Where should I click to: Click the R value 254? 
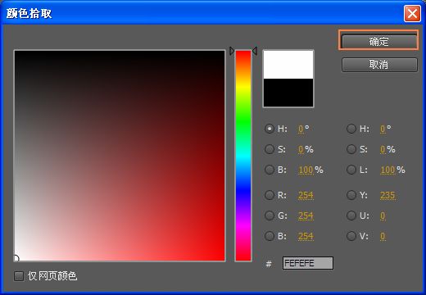pos(306,195)
